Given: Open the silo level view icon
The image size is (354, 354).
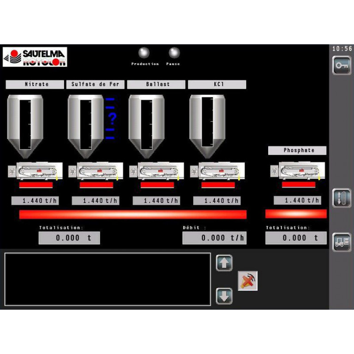Looking at the screenshot, I should click(342, 198).
